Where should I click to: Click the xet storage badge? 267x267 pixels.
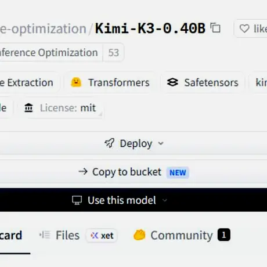(102, 236)
